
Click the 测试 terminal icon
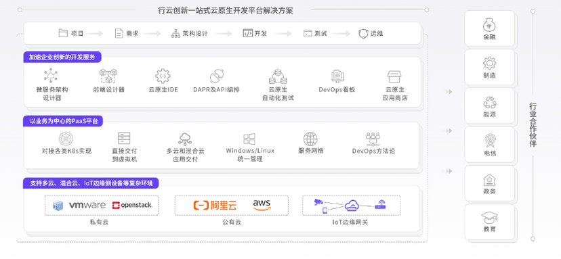tap(308, 33)
